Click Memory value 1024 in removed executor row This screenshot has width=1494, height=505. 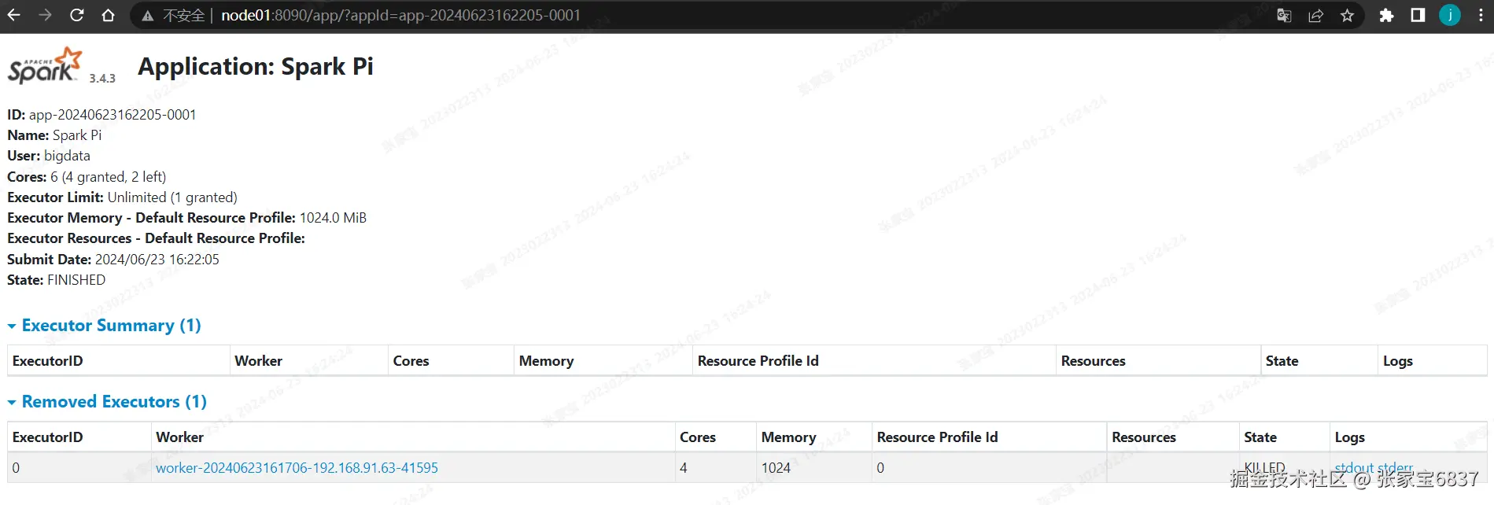click(776, 468)
